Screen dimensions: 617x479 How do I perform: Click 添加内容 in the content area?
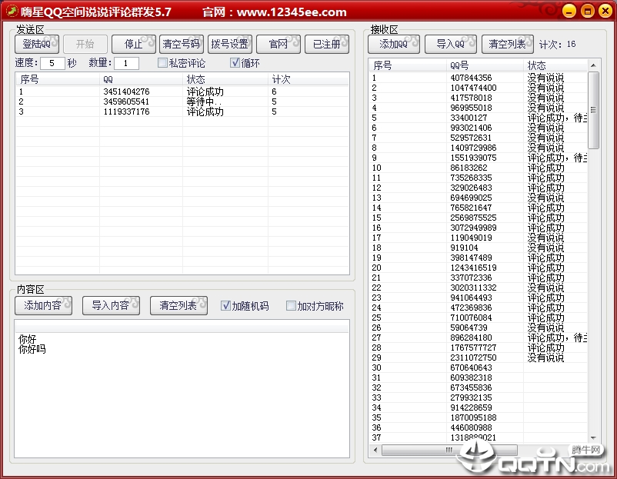[x=43, y=305]
